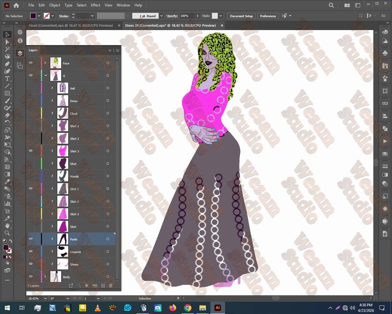392x314 pixels.
Task: Click the stroke color swatch in control bar
Action: (47, 16)
